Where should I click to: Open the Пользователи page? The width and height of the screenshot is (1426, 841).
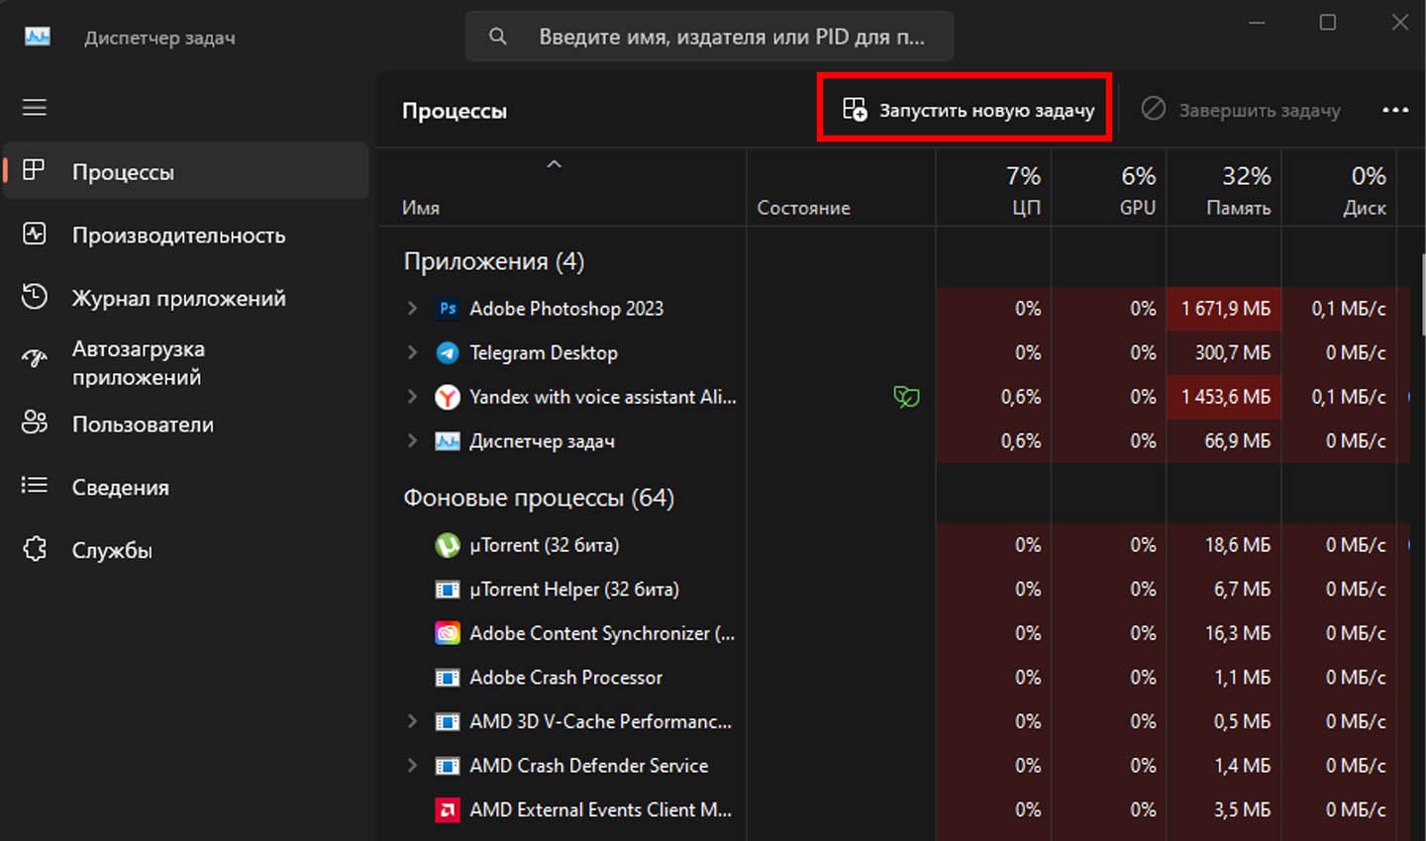coord(186,423)
